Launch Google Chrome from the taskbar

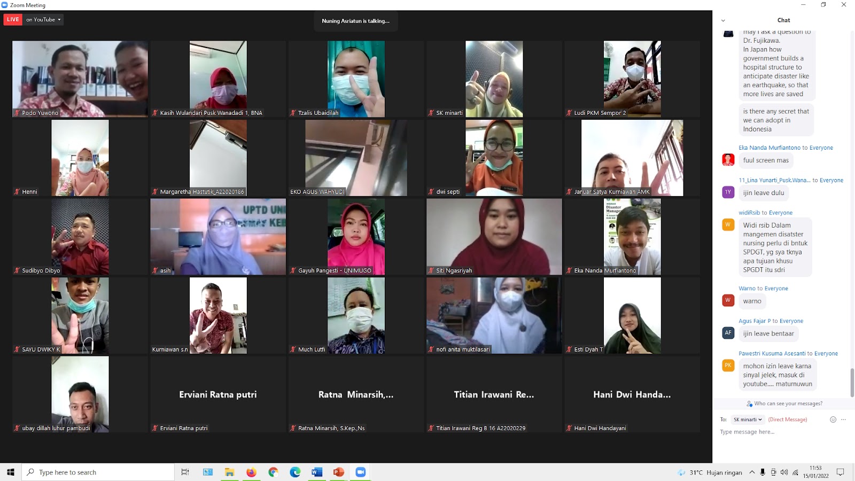tap(273, 472)
